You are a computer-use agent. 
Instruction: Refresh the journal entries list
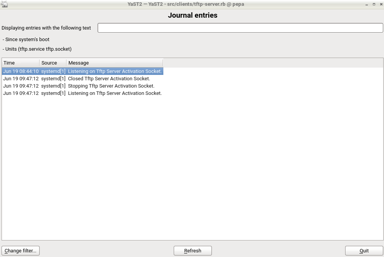coord(193,251)
